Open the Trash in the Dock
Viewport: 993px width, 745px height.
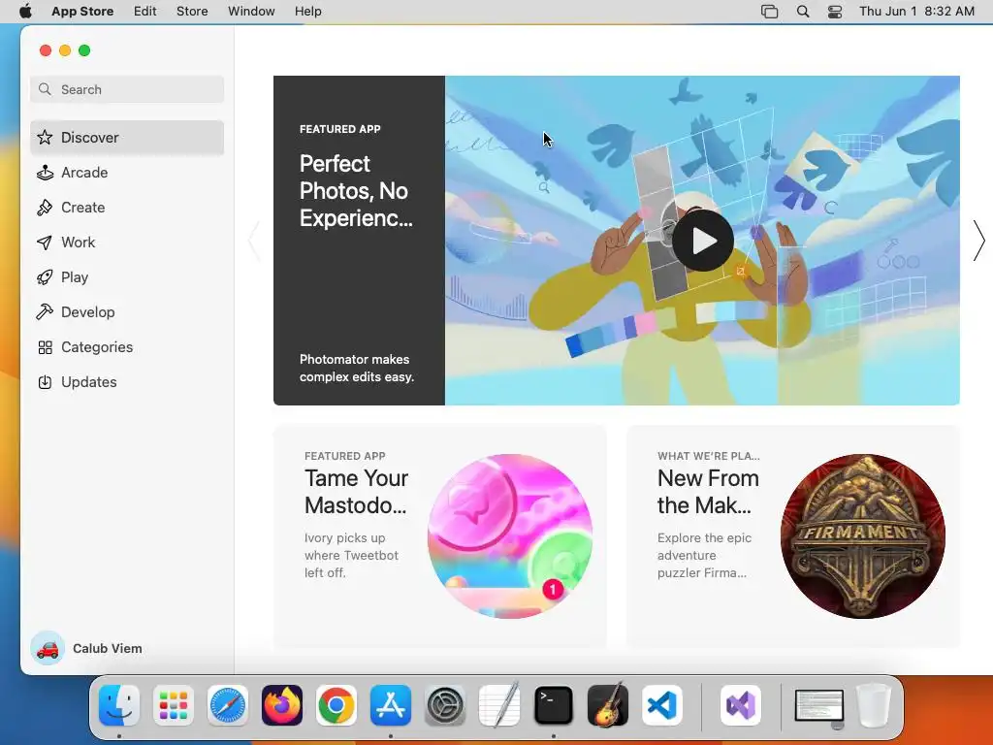[874, 705]
